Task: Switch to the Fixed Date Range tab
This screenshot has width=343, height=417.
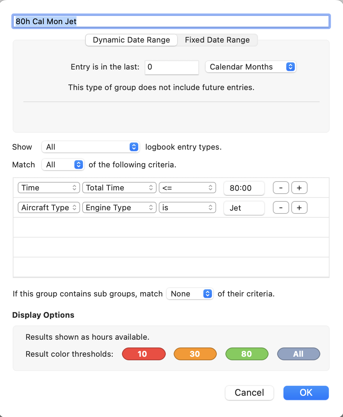Action: tap(217, 40)
